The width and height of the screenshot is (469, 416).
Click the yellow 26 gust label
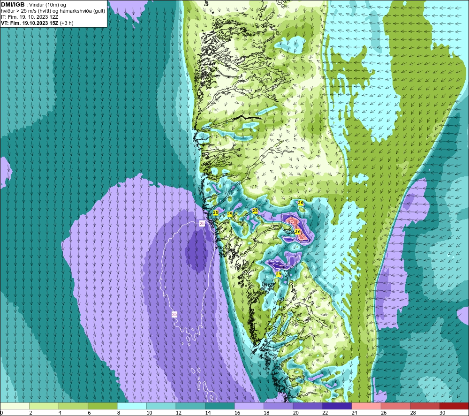[301, 203]
